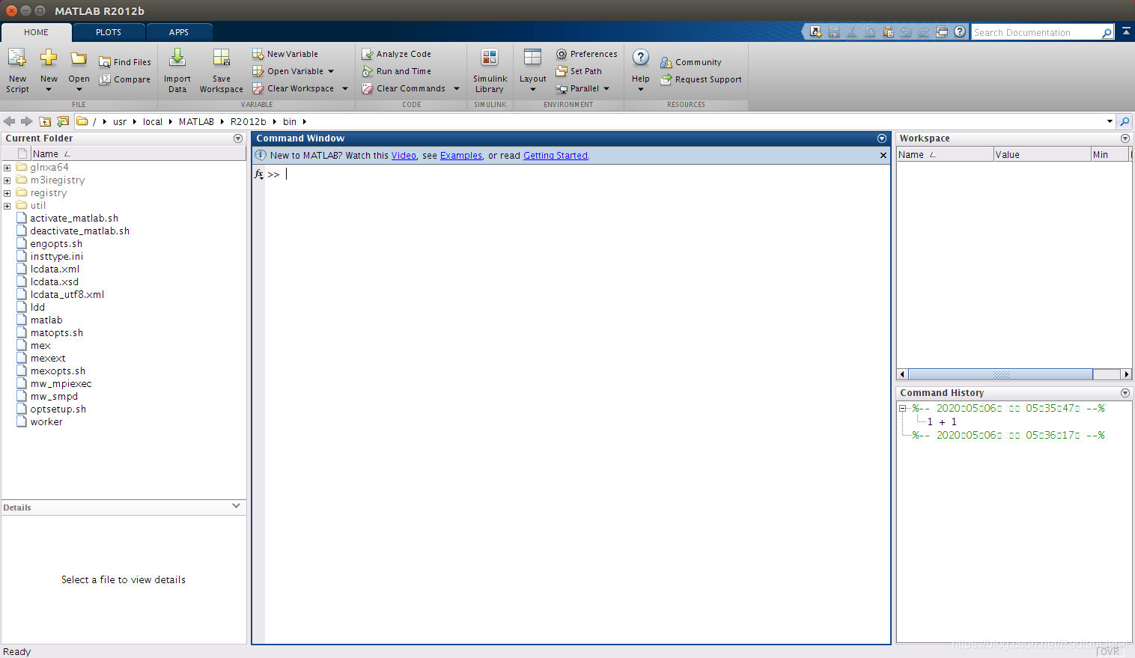Open MATLAB Preferences
This screenshot has width=1135, height=658.
pyautogui.click(x=586, y=54)
